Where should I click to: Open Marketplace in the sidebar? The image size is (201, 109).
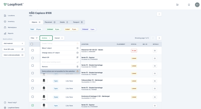click(10, 27)
